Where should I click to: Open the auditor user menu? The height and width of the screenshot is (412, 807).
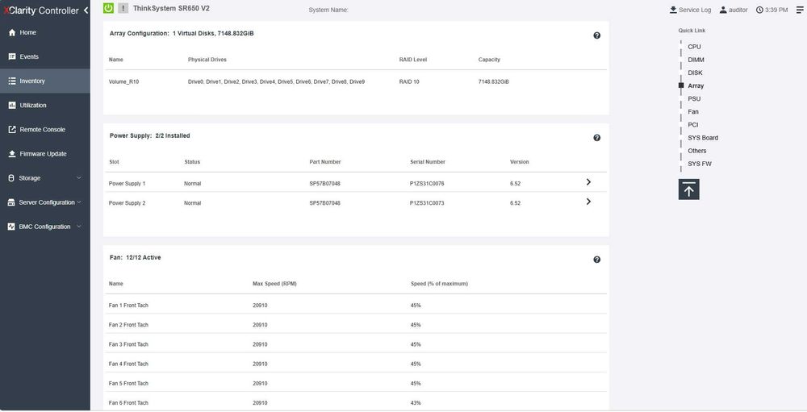coord(734,10)
